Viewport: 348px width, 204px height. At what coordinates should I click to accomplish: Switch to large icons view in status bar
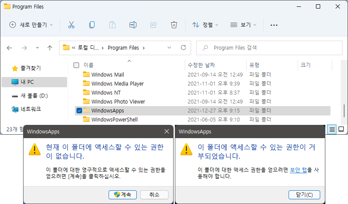pos(341,130)
